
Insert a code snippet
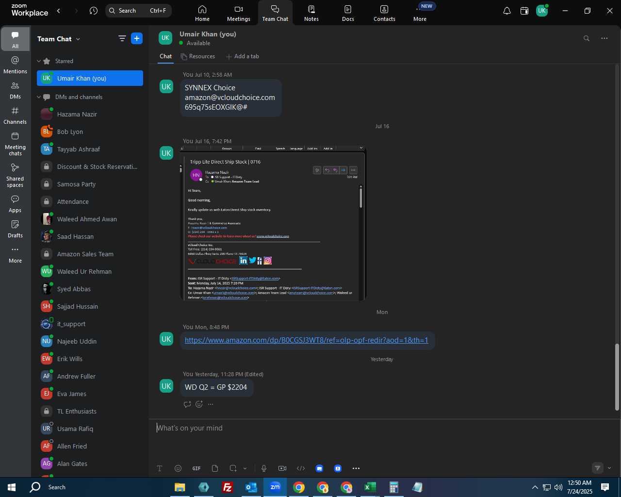301,468
